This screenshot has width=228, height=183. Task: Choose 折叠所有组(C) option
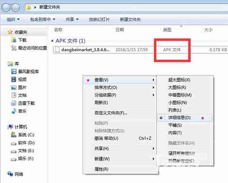tap(185, 161)
